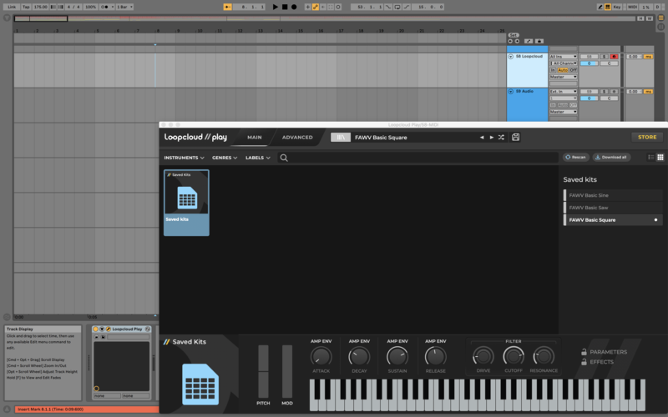Save the current preset with the disk icon
The height and width of the screenshot is (417, 668).
[x=516, y=138]
